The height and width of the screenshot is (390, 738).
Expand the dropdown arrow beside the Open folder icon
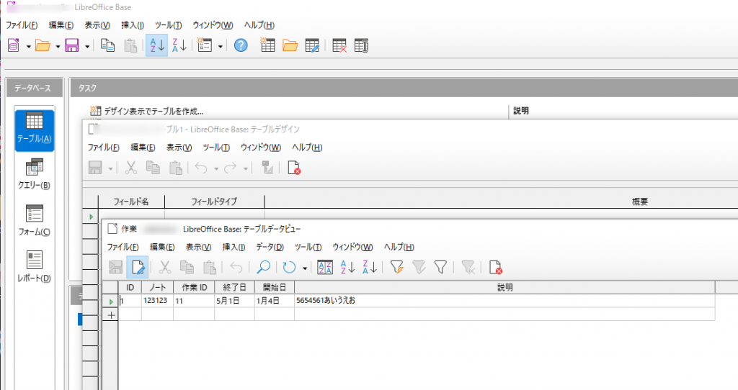[x=56, y=46]
